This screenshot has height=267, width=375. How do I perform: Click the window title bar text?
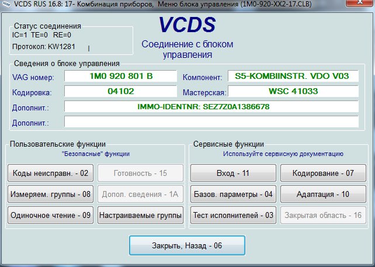162,4
